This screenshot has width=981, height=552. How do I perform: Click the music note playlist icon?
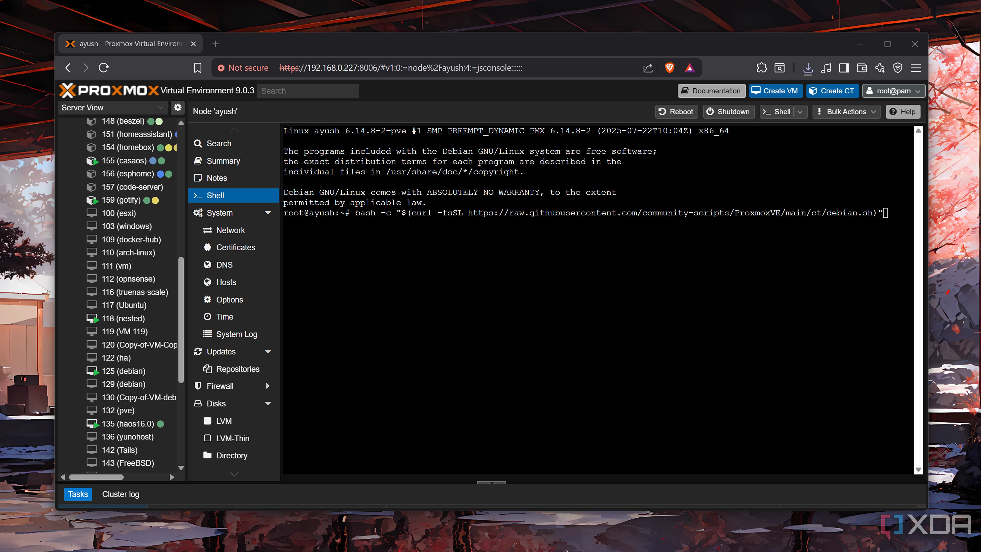826,68
